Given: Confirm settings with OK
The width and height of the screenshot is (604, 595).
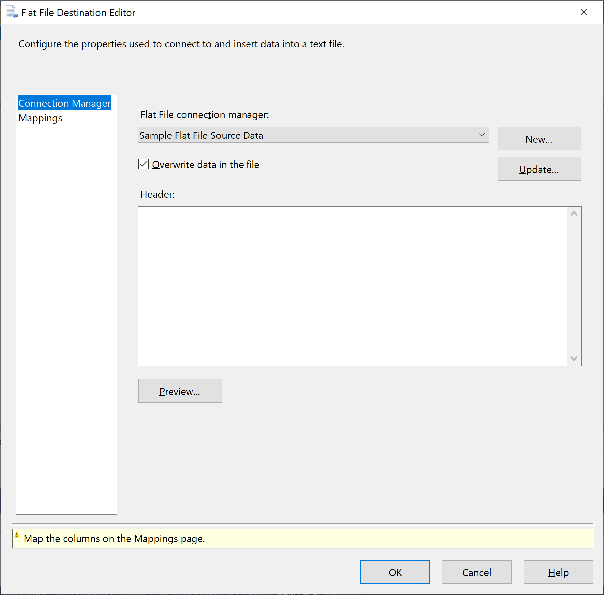Looking at the screenshot, I should coord(395,572).
